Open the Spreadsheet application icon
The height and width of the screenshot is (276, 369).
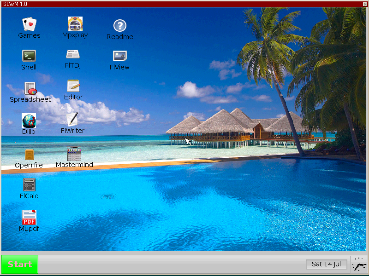pyautogui.click(x=30, y=88)
